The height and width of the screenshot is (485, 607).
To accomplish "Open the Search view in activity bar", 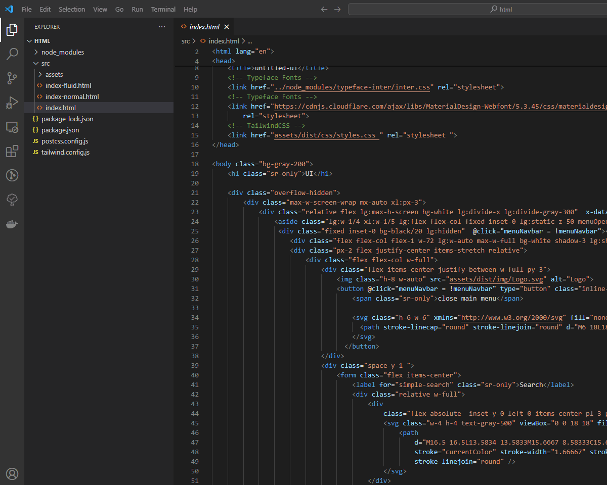I will [x=12, y=54].
